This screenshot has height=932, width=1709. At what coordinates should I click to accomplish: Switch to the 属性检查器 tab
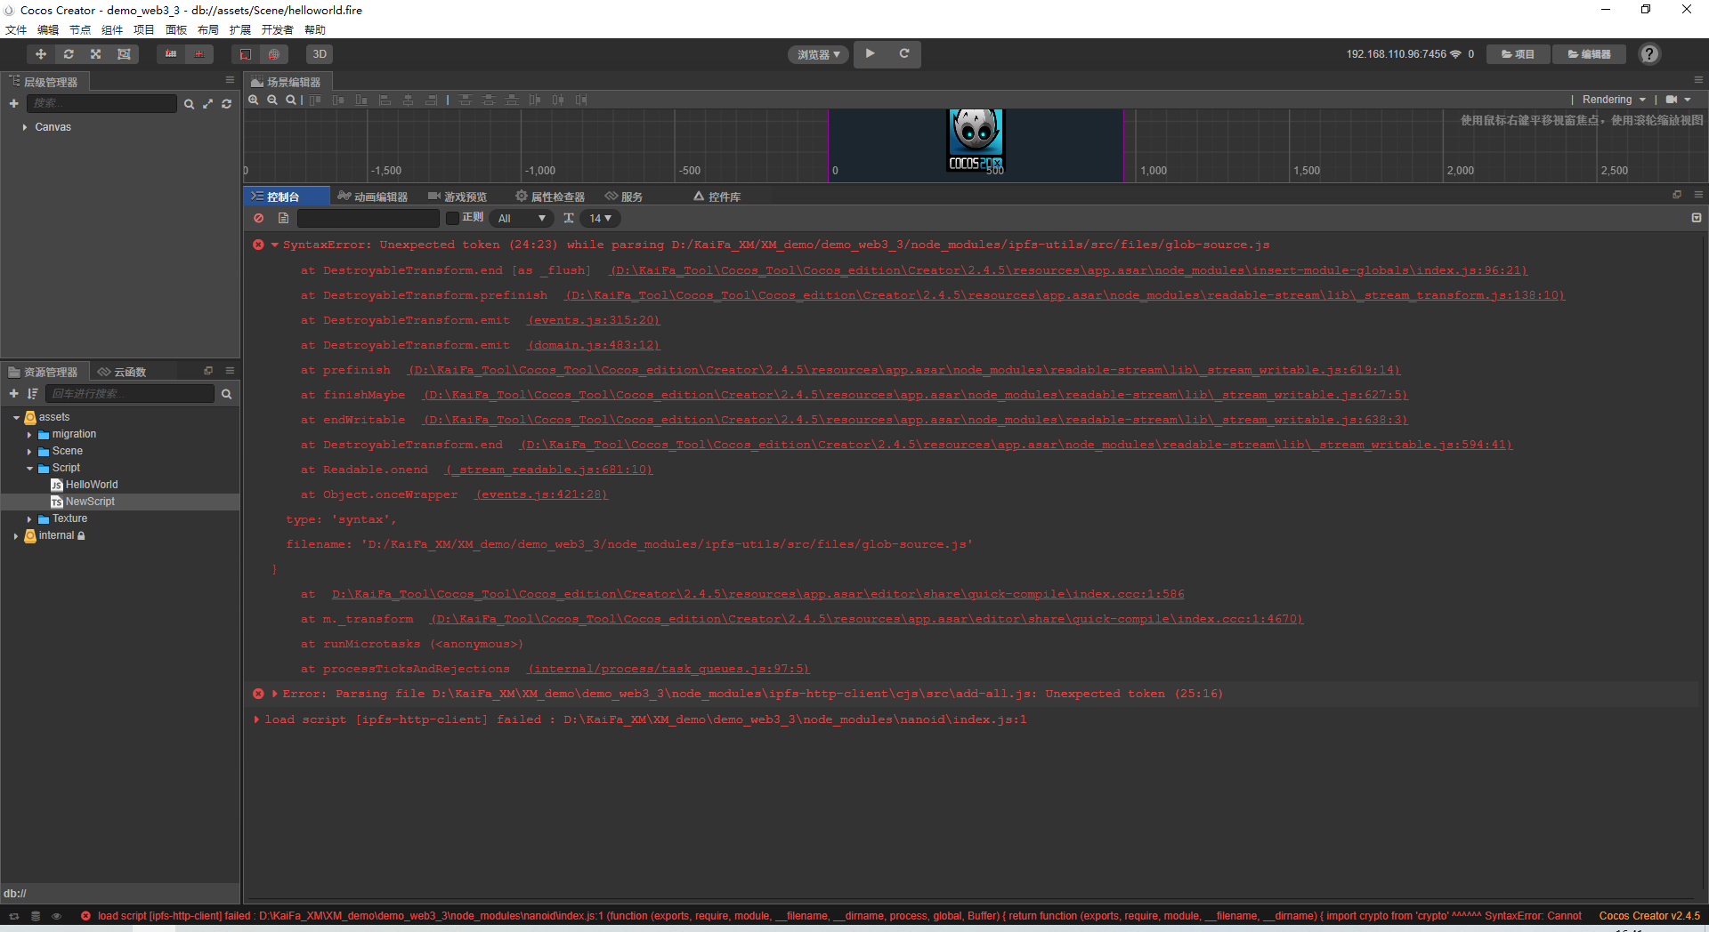[550, 197]
